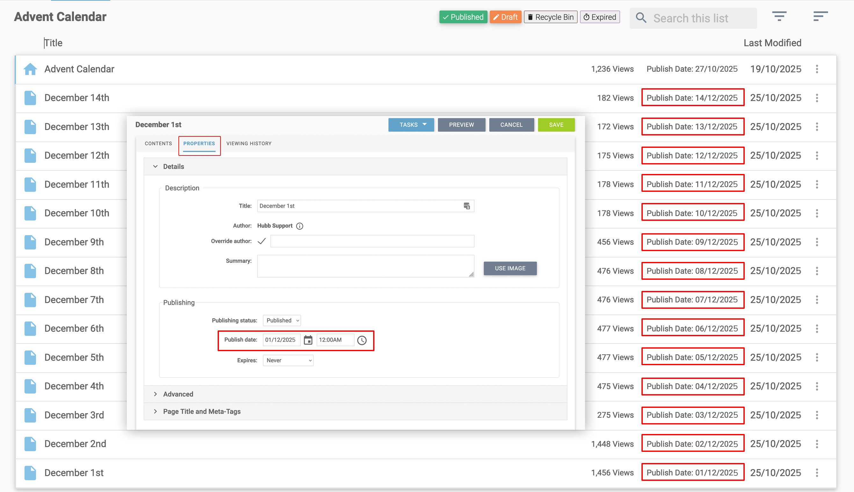Toggle the Published status filter
Image resolution: width=854 pixels, height=492 pixels.
tap(463, 17)
